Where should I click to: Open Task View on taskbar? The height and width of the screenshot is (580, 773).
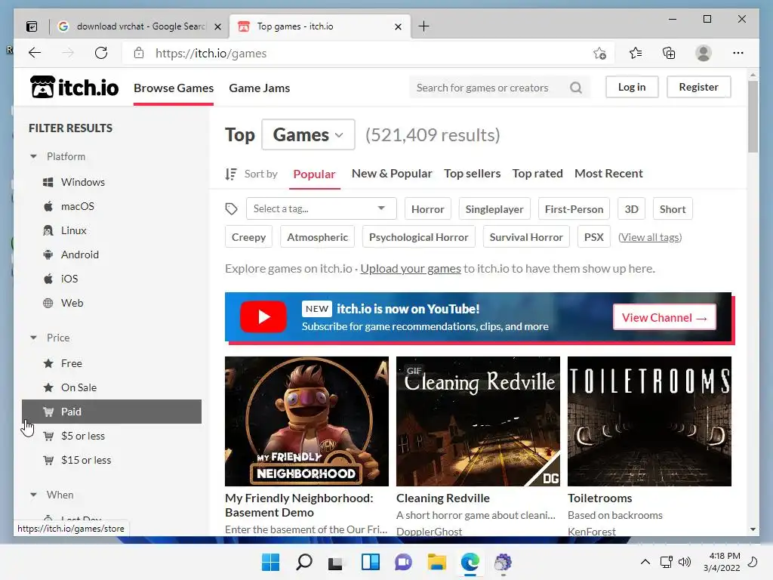click(336, 562)
